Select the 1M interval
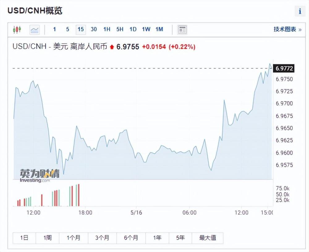 (159, 30)
